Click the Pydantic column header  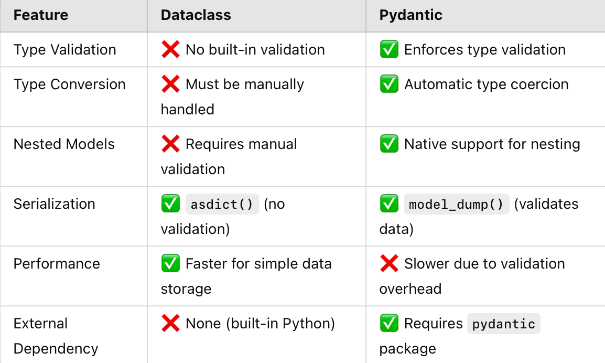point(411,15)
